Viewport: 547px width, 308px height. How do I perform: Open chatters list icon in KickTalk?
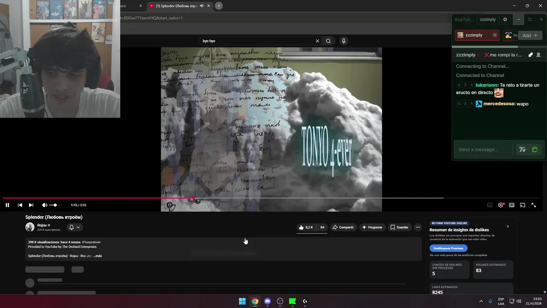pyautogui.click(x=538, y=55)
